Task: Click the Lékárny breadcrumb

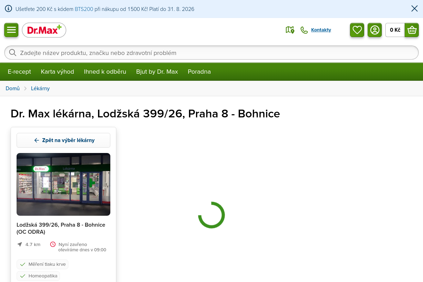Action: (x=40, y=88)
